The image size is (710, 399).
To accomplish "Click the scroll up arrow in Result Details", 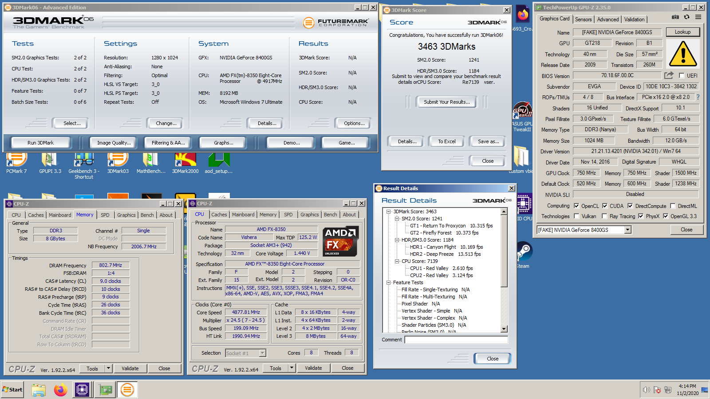I will pos(504,212).
